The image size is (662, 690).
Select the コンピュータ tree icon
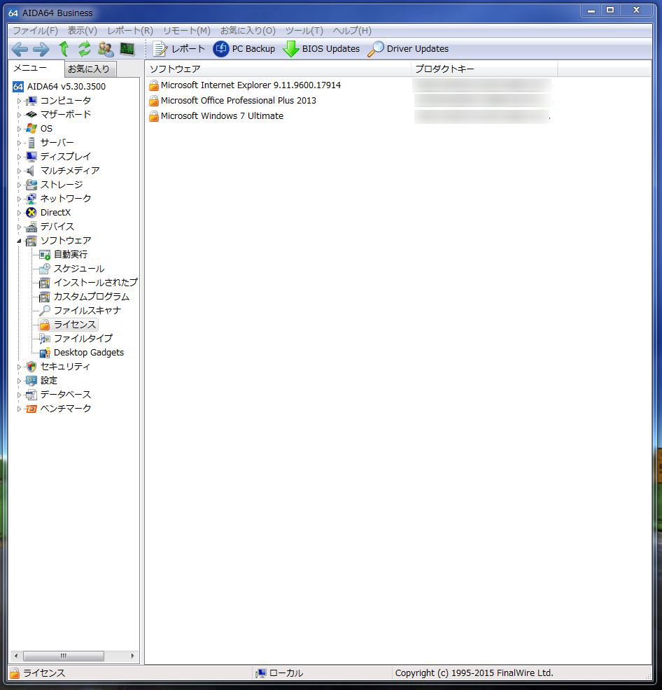[x=31, y=101]
